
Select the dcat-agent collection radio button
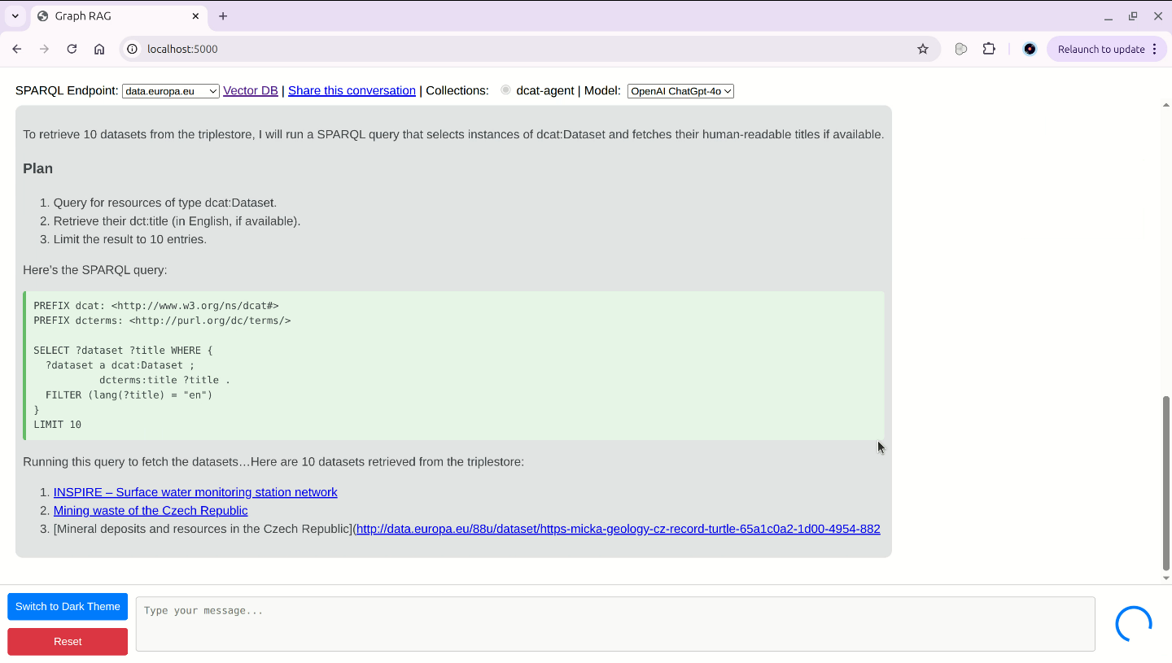505,90
